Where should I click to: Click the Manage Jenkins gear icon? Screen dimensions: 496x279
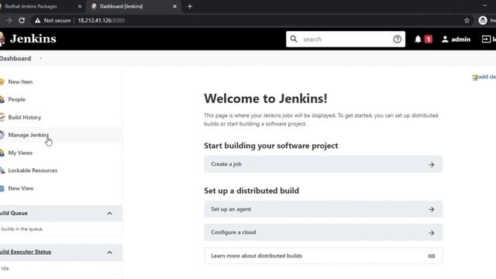2,135
